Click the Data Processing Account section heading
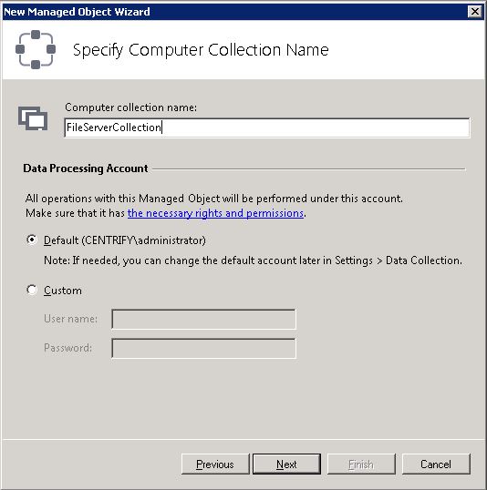487x490 pixels. 86,168
